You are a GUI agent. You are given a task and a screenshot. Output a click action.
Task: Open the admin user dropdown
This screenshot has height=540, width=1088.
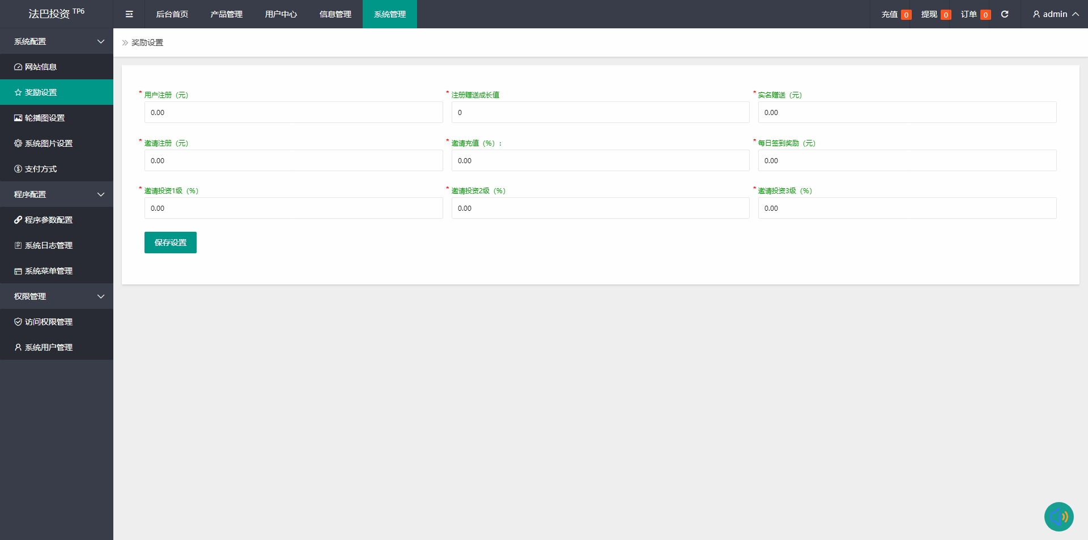pyautogui.click(x=1055, y=14)
